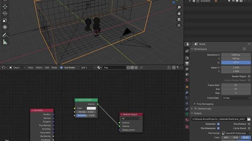
Task: Open the Object Constraints properties tab
Action: 187,109
